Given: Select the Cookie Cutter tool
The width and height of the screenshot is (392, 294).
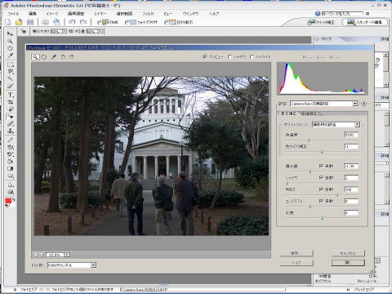Looking at the screenshot, I should pyautogui.click(x=10, y=109).
